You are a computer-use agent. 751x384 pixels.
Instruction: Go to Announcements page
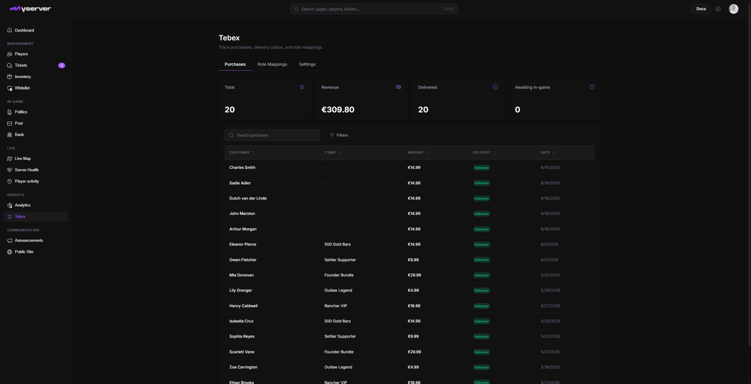36,241
